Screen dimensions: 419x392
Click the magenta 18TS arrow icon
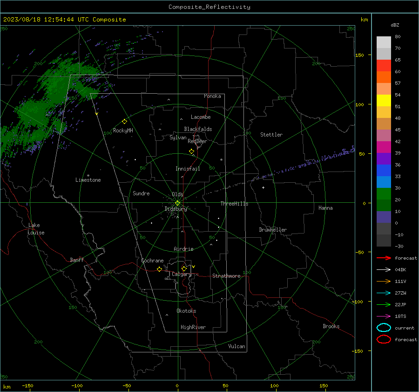click(x=384, y=316)
